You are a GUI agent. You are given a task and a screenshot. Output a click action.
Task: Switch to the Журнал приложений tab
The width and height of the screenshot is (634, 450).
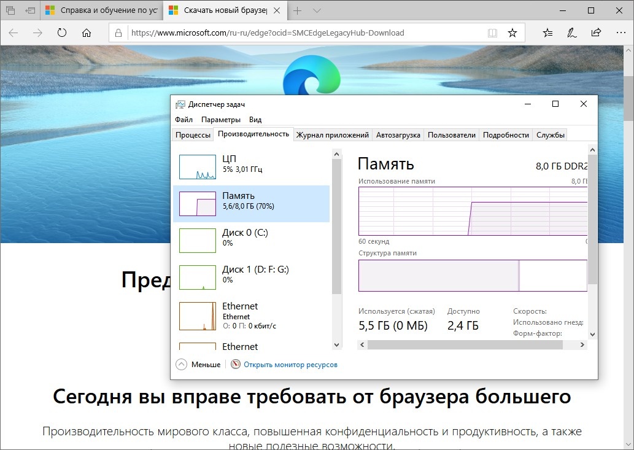[333, 135]
